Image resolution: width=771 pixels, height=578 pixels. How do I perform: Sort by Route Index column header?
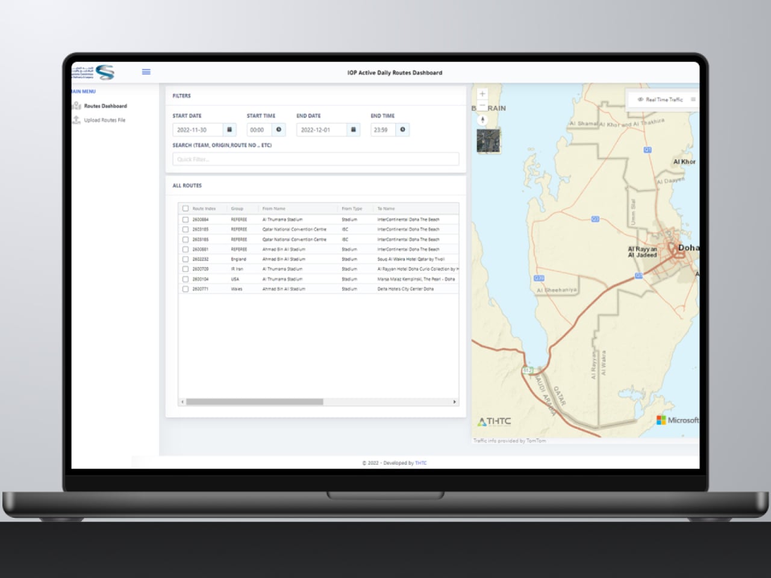[x=204, y=208]
